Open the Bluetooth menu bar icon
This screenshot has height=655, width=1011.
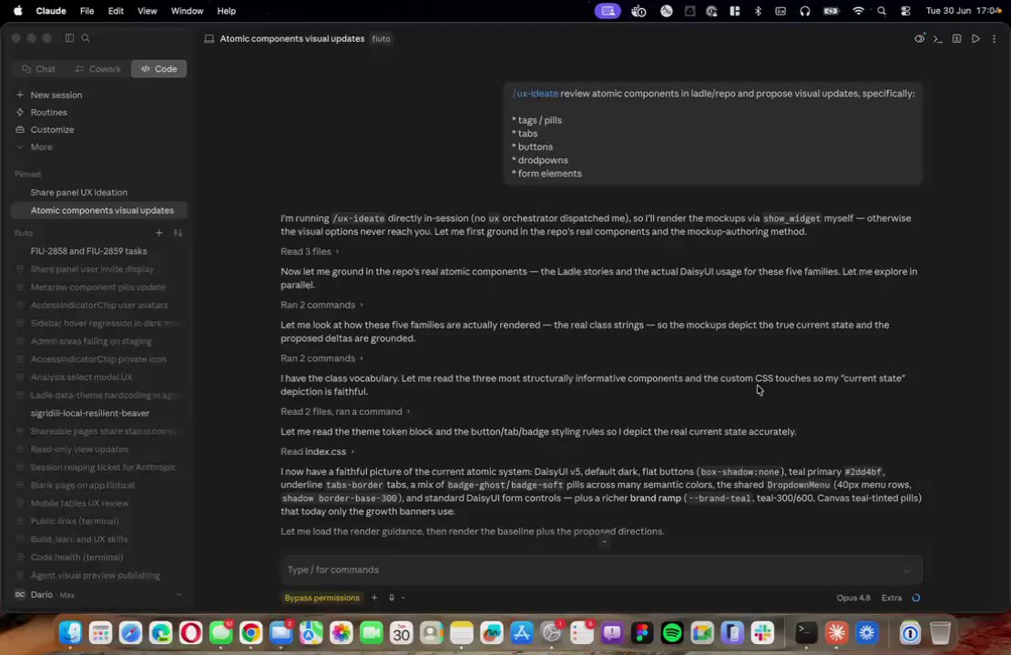(x=758, y=11)
